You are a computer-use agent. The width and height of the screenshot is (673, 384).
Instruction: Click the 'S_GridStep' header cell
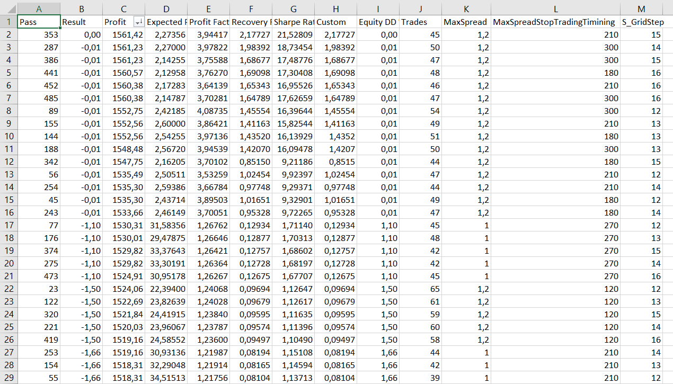(642, 22)
